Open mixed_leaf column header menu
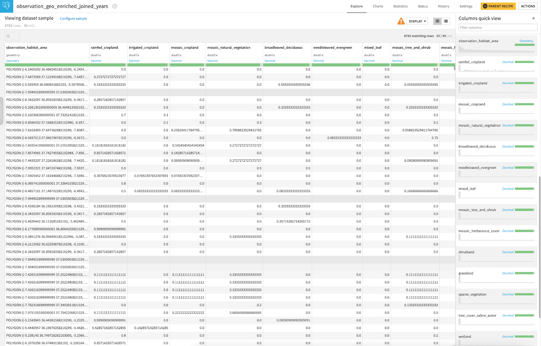The width and height of the screenshot is (541, 346). pos(373,48)
